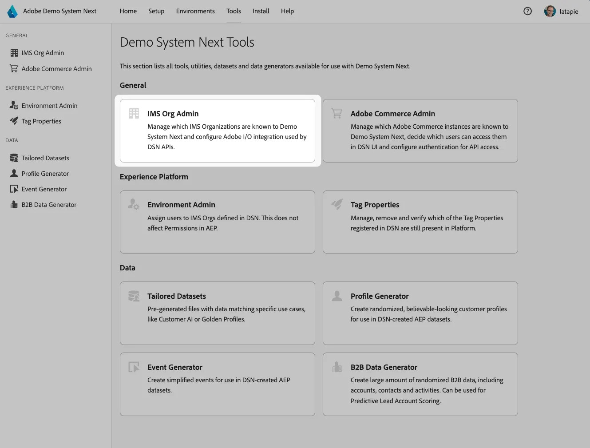Viewport: 590px width, 448px height.
Task: Open the Home menu item
Action: point(128,11)
